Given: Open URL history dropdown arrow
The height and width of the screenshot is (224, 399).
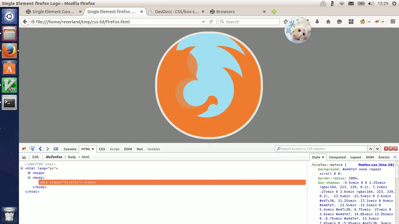Looking at the screenshot, I should [204, 22].
